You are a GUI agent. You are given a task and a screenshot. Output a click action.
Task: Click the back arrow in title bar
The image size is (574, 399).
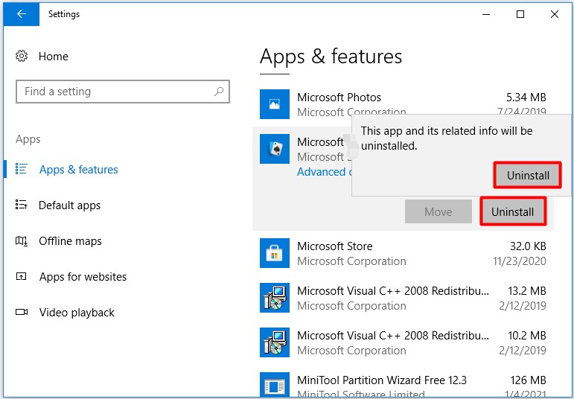click(20, 14)
